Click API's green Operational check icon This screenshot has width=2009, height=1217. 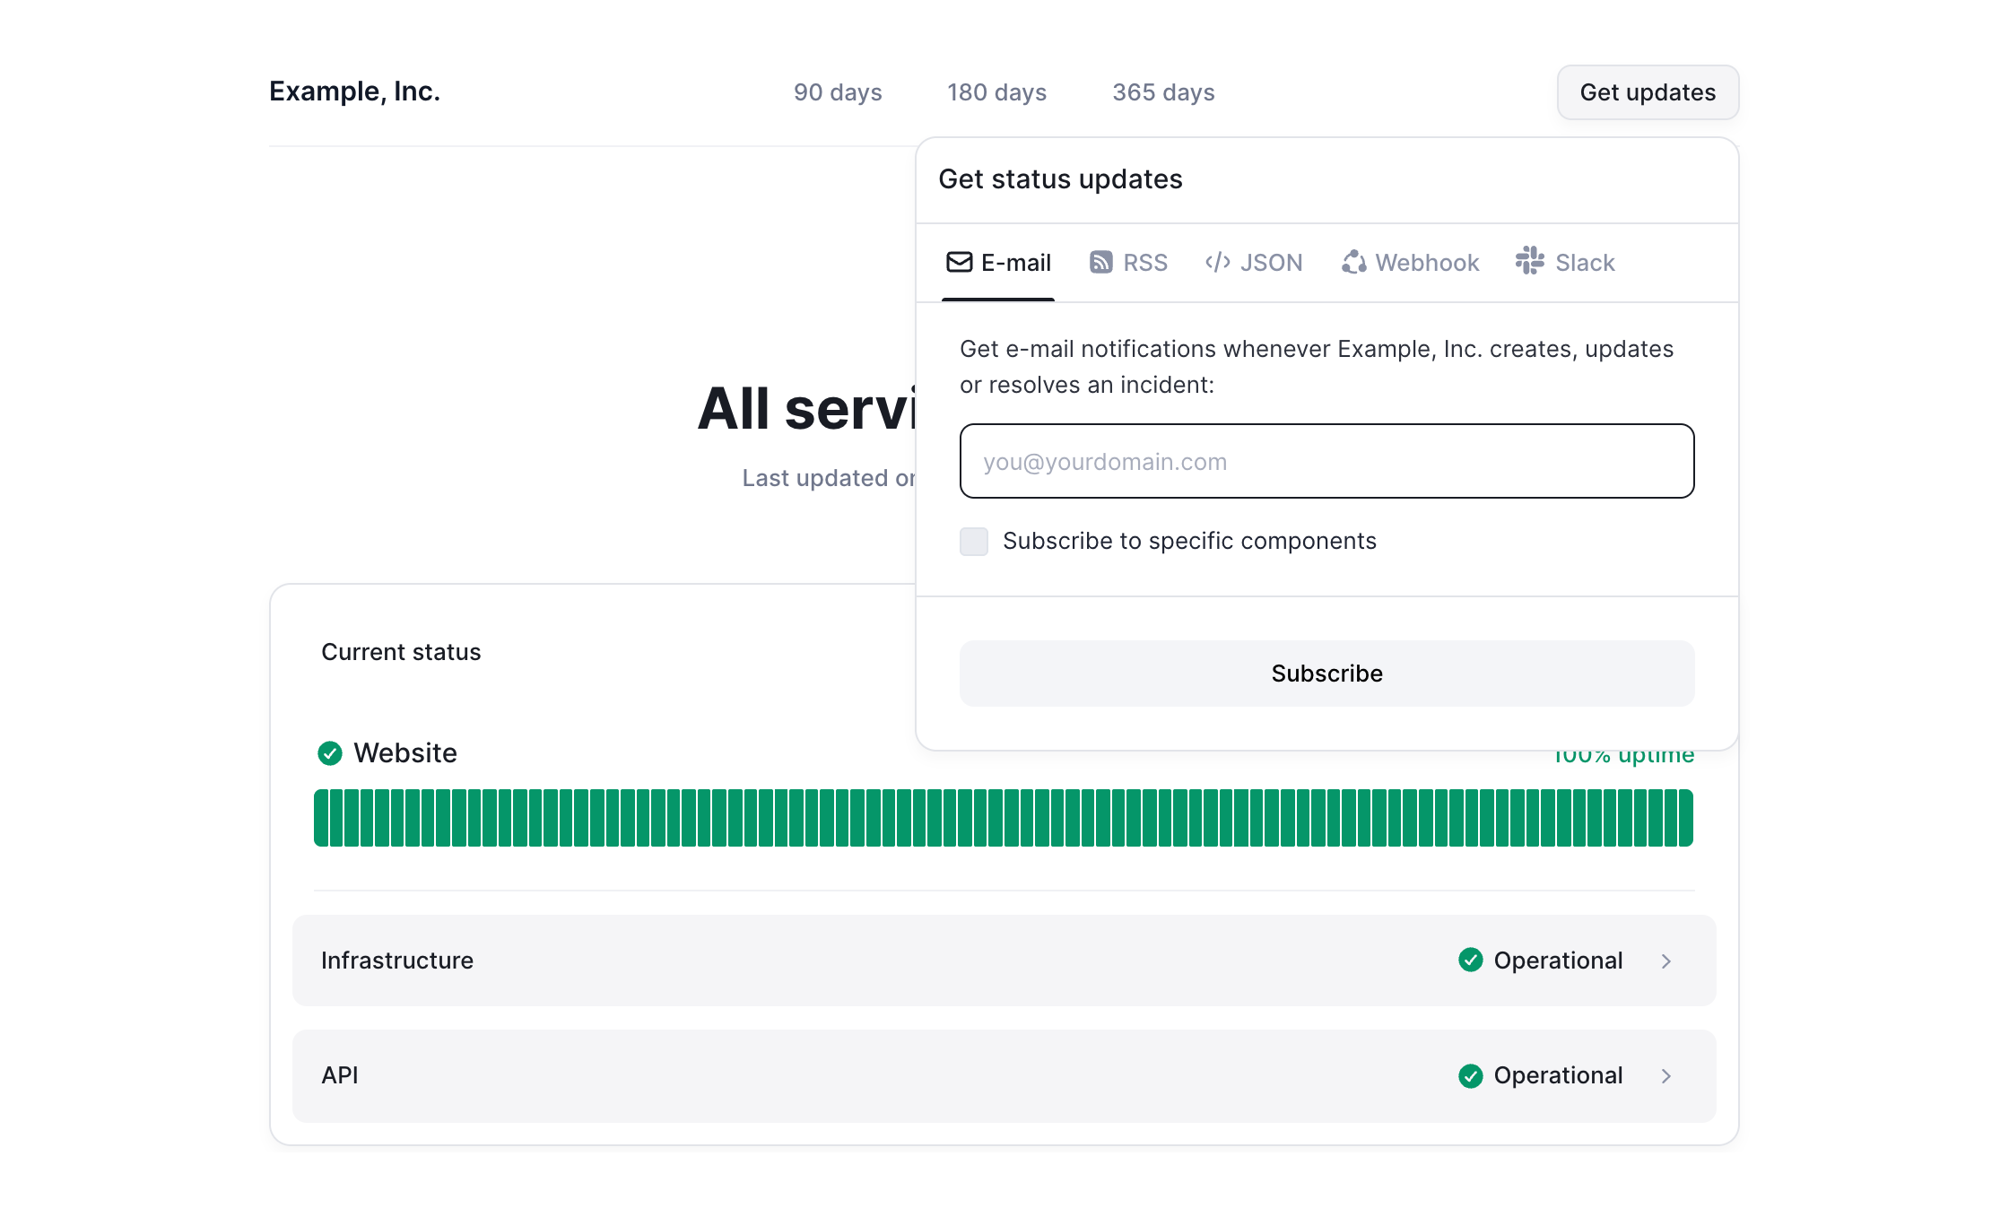[1471, 1075]
